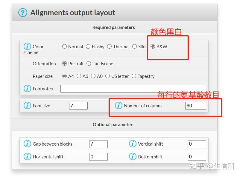Select the Flashy color scheme option
The height and width of the screenshot is (176, 240).
click(88, 46)
